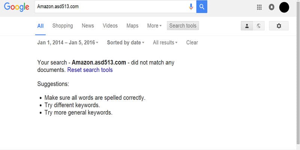Switch to the News tab
The image size is (300, 150).
click(88, 25)
